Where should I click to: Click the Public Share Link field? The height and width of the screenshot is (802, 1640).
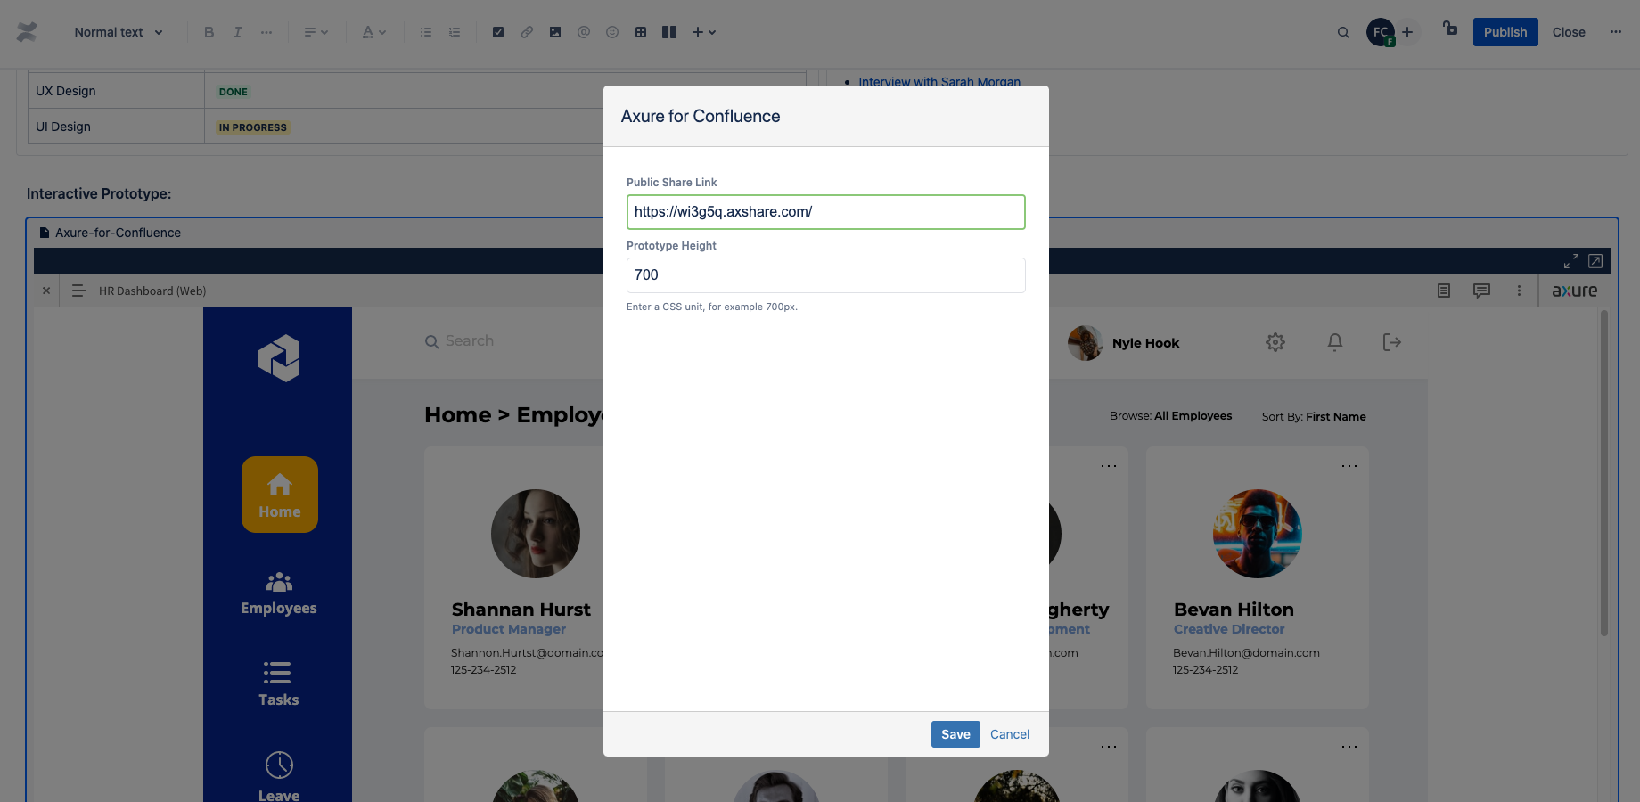826,212
